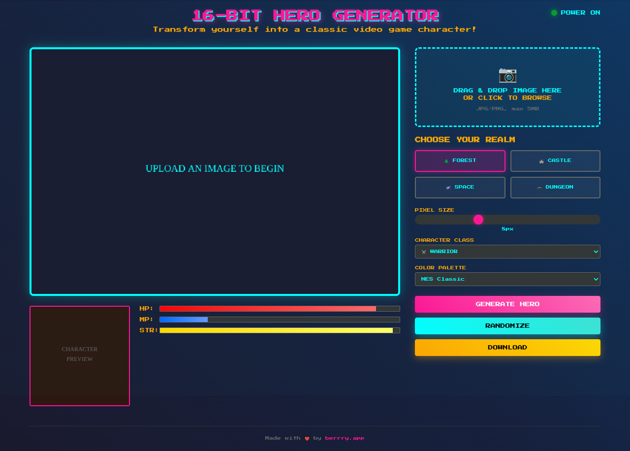Viewport: 630px width, 451px height.
Task: Click the rocket icon on the Space button
Action: (x=448, y=187)
